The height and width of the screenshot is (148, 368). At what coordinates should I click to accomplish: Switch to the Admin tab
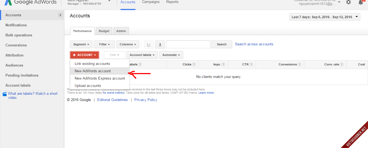coord(121,31)
